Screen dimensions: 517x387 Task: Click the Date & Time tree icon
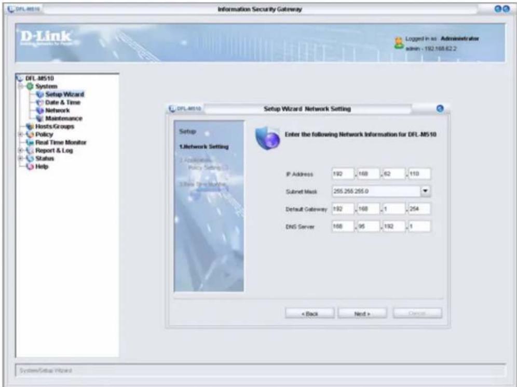[40, 102]
